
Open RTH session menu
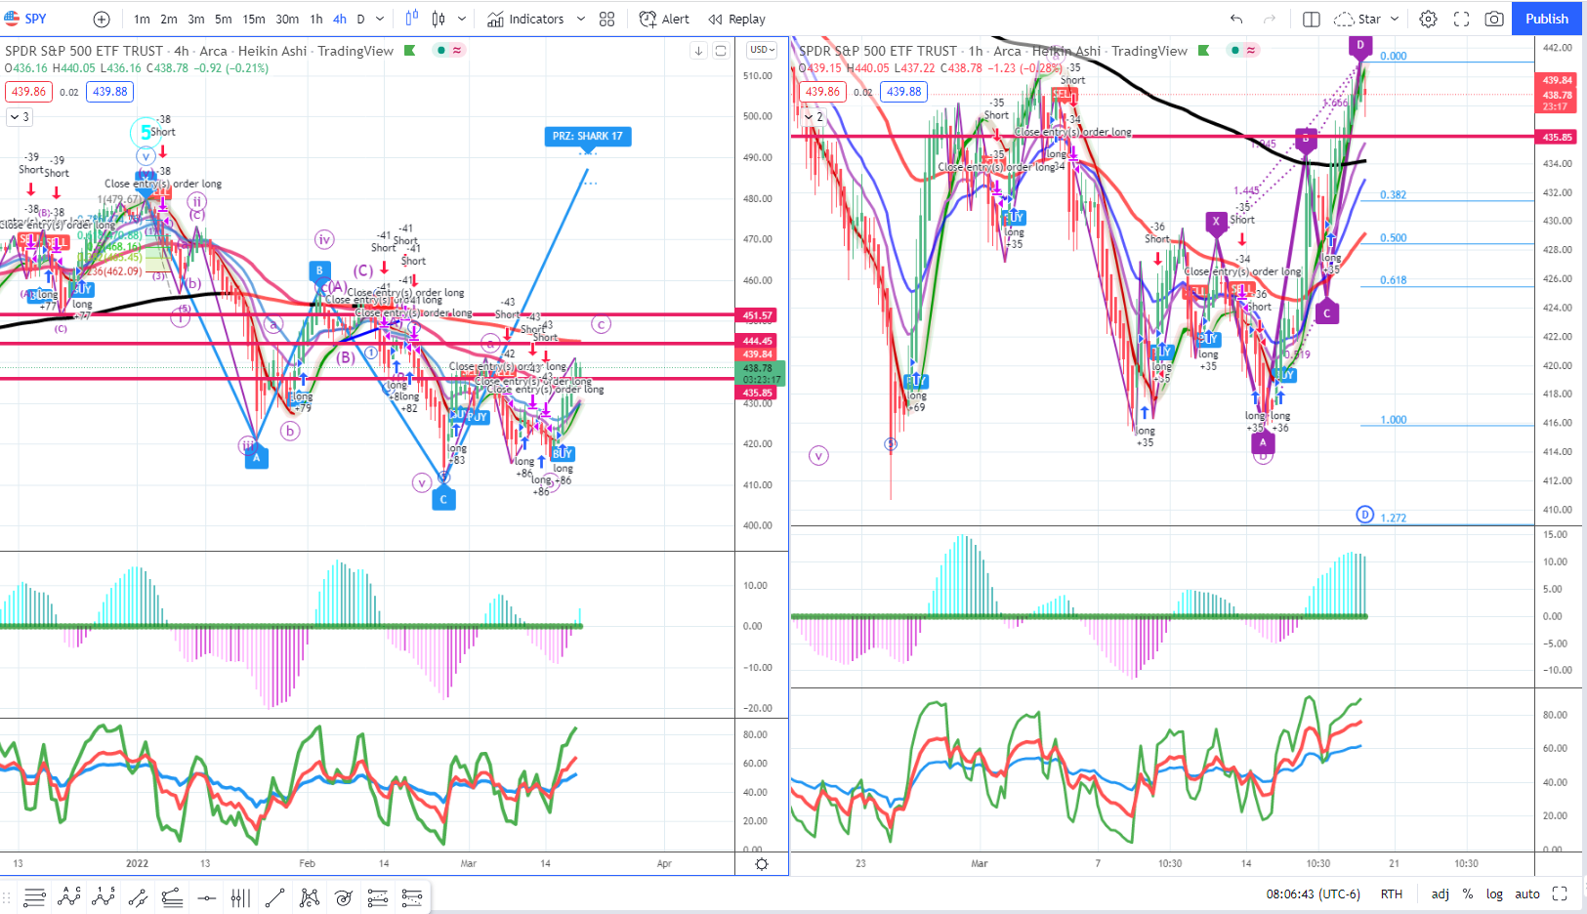pos(1391,893)
